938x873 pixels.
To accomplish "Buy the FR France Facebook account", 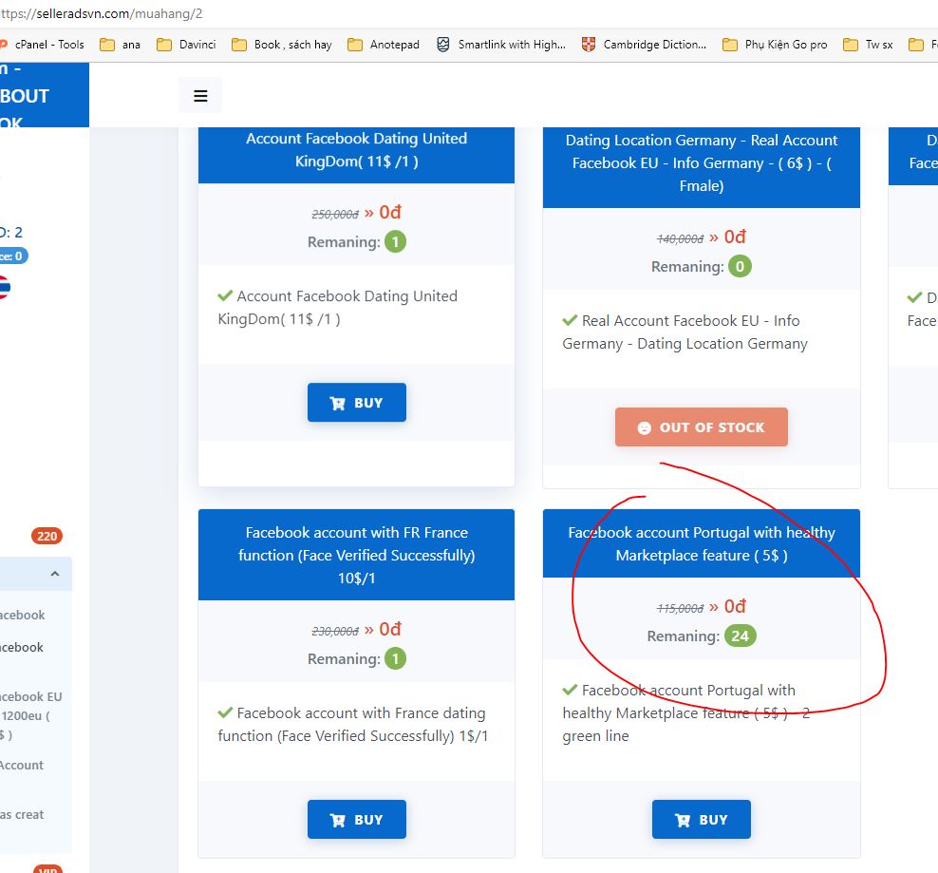I will 357,819.
